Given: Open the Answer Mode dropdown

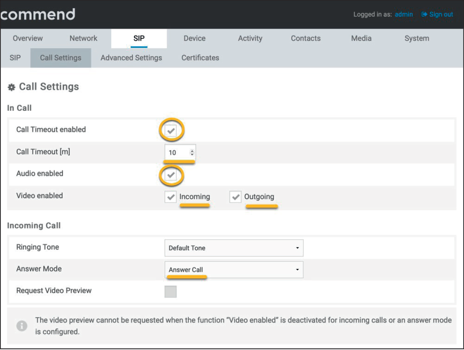Looking at the screenshot, I should click(234, 269).
